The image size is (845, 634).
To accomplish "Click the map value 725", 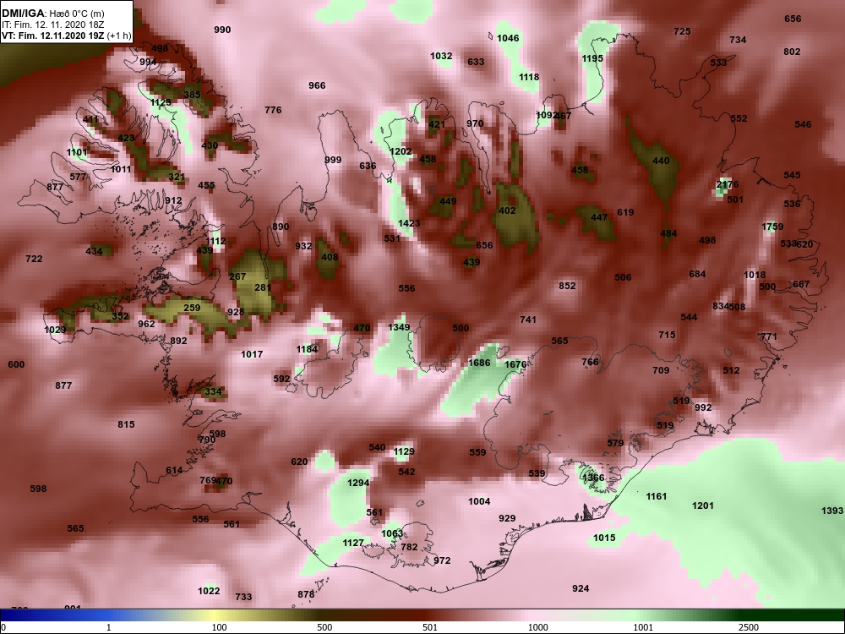I will 682,31.
